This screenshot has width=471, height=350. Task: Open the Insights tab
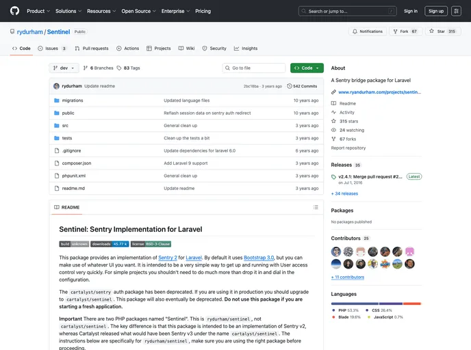tap(246, 49)
